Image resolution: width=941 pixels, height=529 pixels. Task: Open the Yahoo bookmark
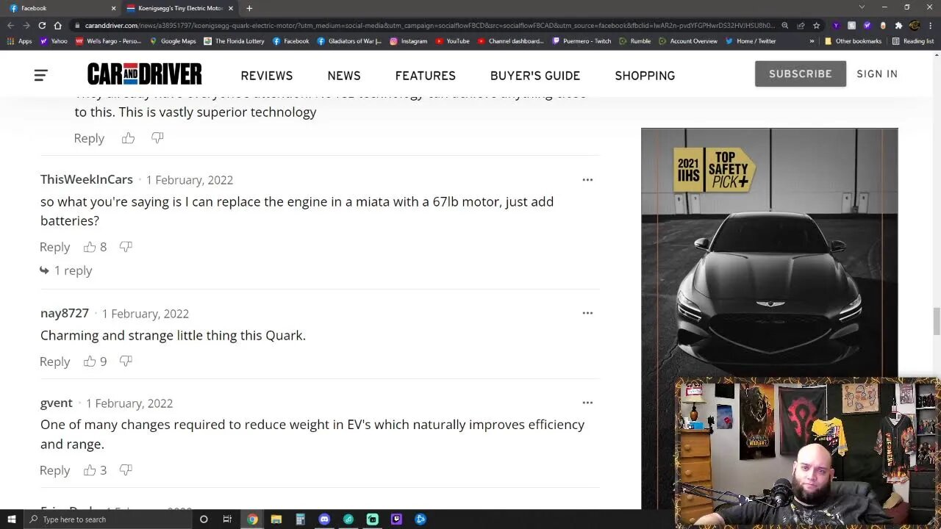[x=54, y=41]
